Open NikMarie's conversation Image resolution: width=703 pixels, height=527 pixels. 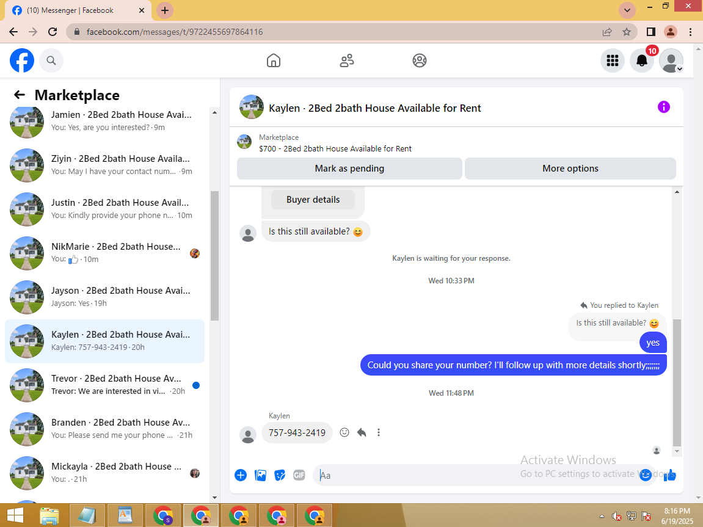[x=104, y=253]
